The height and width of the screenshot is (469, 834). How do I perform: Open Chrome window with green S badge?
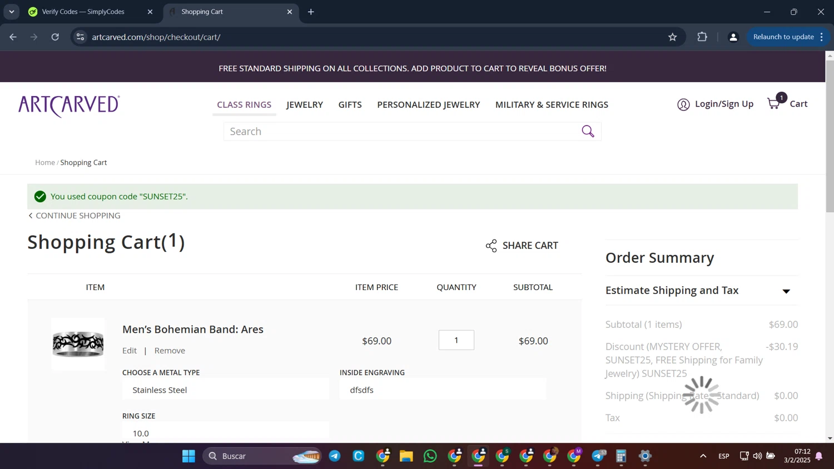tap(503, 456)
